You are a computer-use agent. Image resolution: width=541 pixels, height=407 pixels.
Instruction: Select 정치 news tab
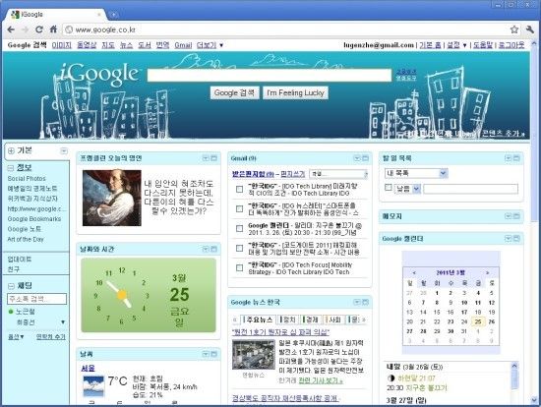[288, 320]
